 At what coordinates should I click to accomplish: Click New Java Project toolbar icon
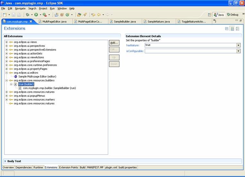point(57,15)
